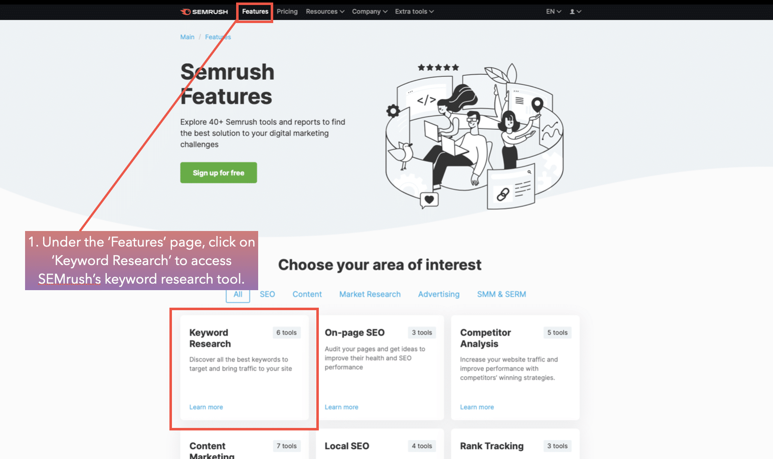Click the 7 tools badge
This screenshot has width=773, height=459.
[287, 446]
